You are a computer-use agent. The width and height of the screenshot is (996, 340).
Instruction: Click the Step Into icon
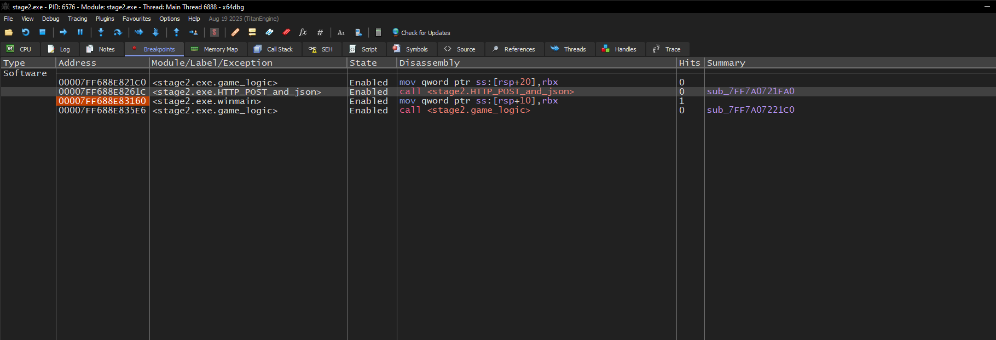click(x=101, y=32)
